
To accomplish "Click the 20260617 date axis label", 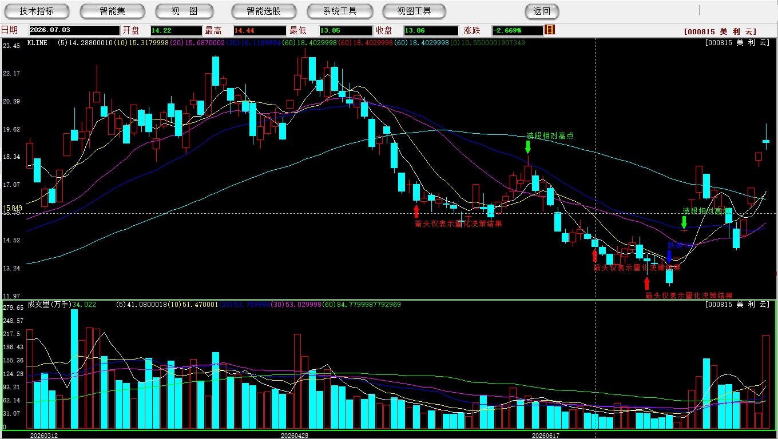I will point(546,435).
